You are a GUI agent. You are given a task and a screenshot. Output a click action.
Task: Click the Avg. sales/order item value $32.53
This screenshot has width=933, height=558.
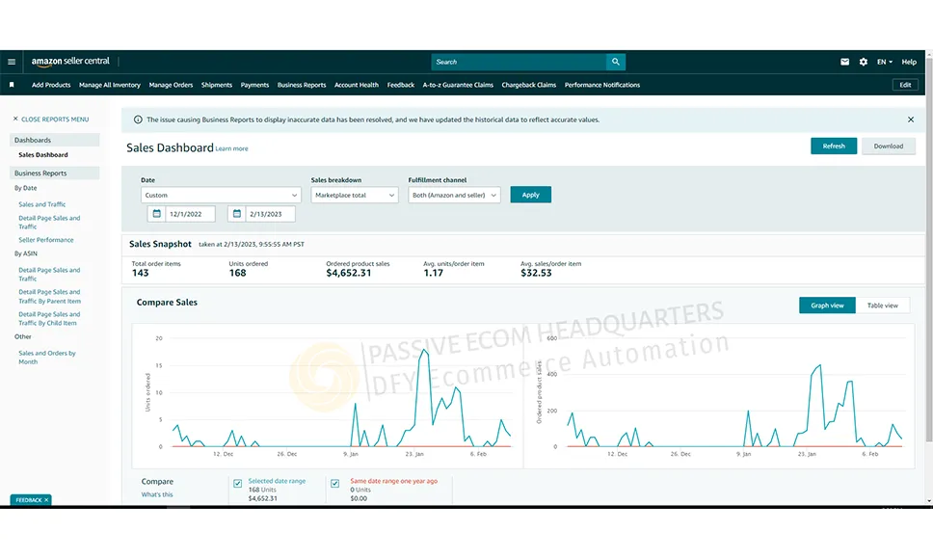tap(536, 273)
